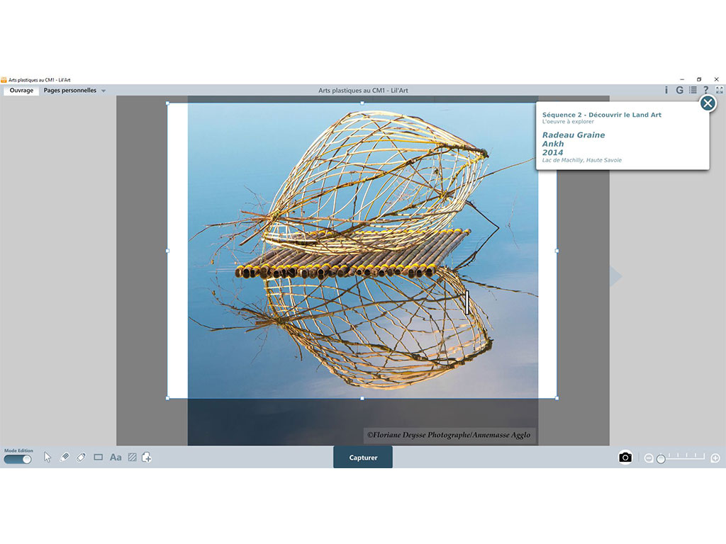Click the zoom out minus button
This screenshot has height=544, width=726.
(648, 458)
